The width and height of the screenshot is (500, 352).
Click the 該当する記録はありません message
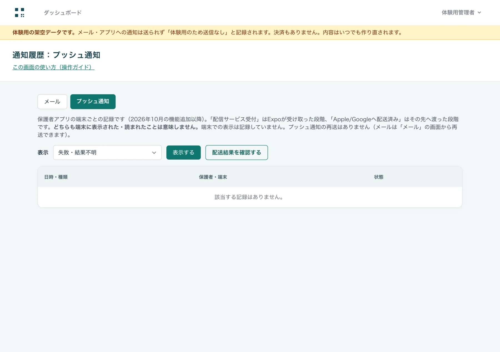click(249, 197)
